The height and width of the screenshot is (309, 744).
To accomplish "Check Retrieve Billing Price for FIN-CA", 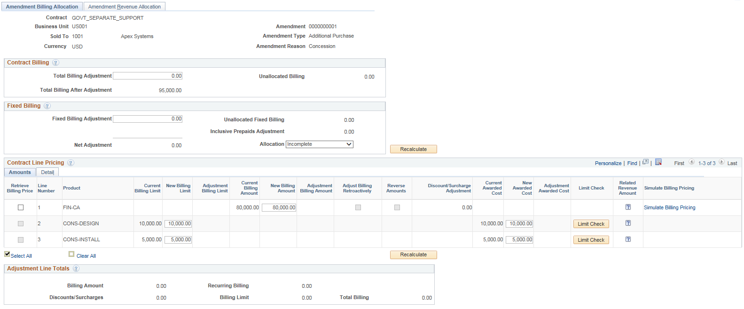I will pos(21,207).
